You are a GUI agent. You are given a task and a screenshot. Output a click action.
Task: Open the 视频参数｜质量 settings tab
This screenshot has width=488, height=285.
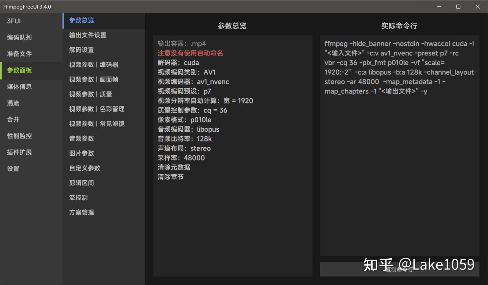pos(91,94)
